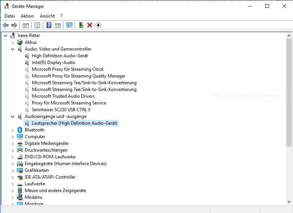Click the Back arrow toolbar icon
Viewport: 293px width, 213px height.
coord(6,25)
